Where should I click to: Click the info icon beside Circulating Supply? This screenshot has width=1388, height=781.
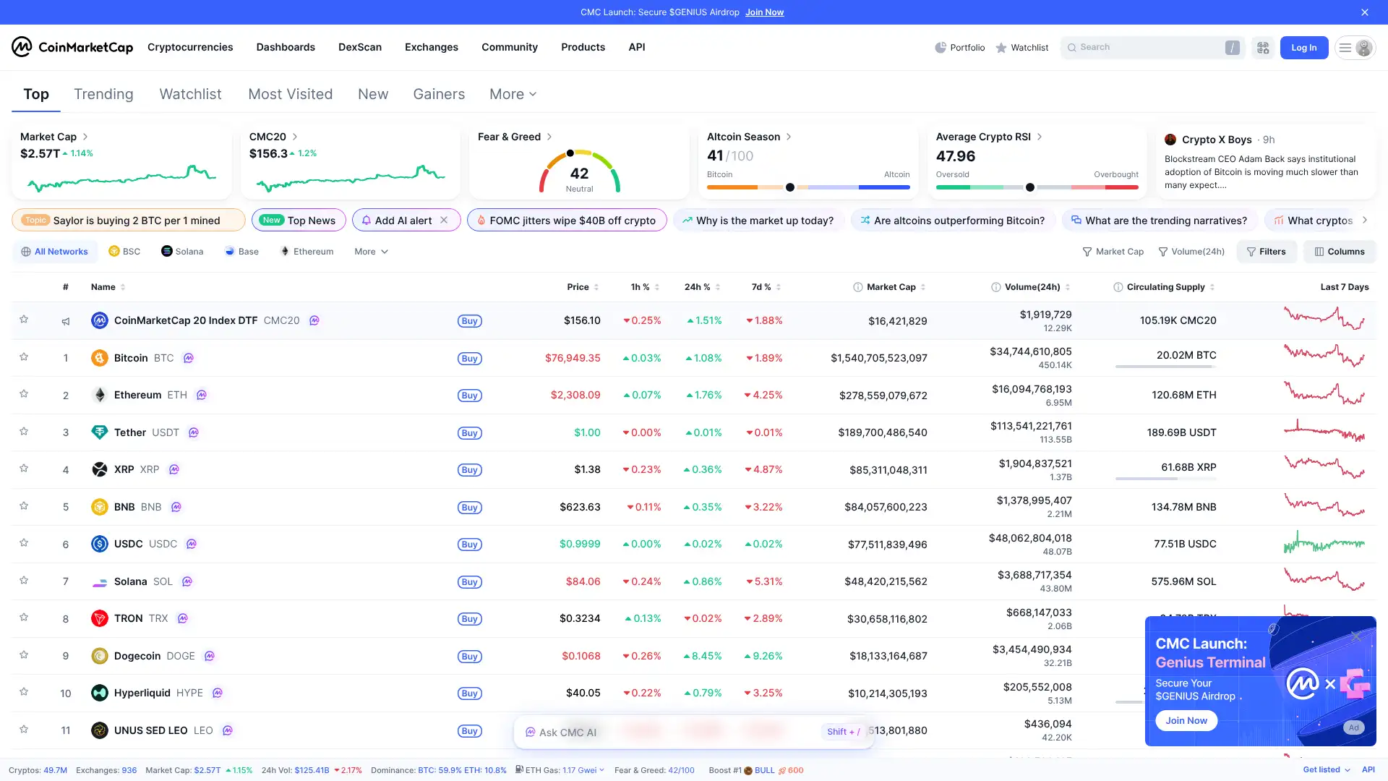[1118, 287]
